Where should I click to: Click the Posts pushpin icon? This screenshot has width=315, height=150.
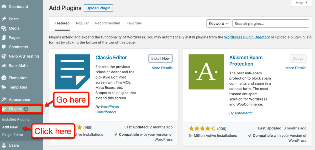[4, 19]
